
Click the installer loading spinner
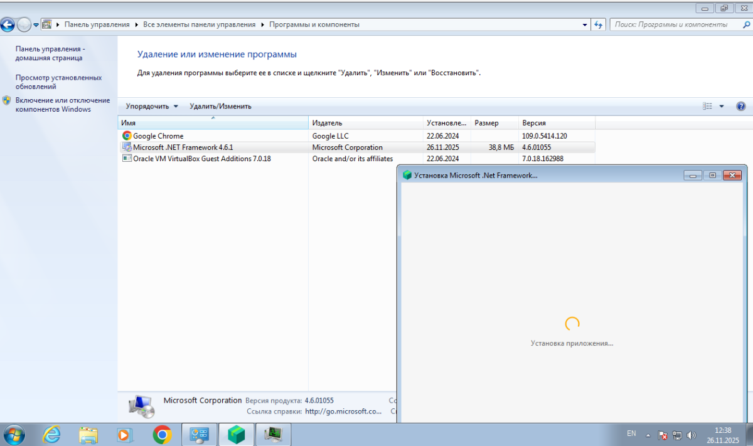[x=572, y=324]
